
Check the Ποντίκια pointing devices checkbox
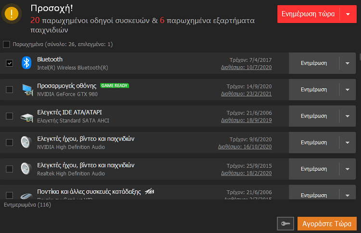pyautogui.click(x=10, y=196)
